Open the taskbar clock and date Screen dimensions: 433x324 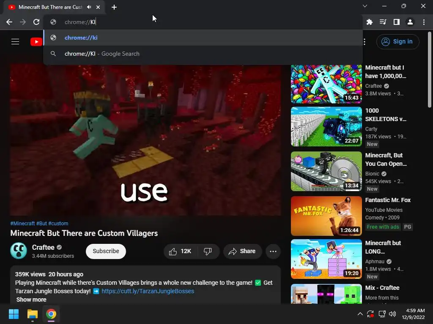414,314
